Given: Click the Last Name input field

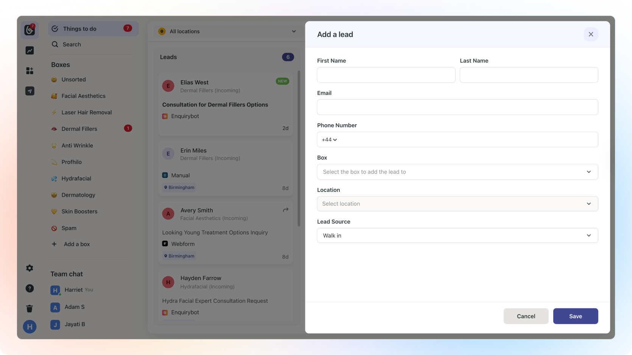Looking at the screenshot, I should [529, 75].
